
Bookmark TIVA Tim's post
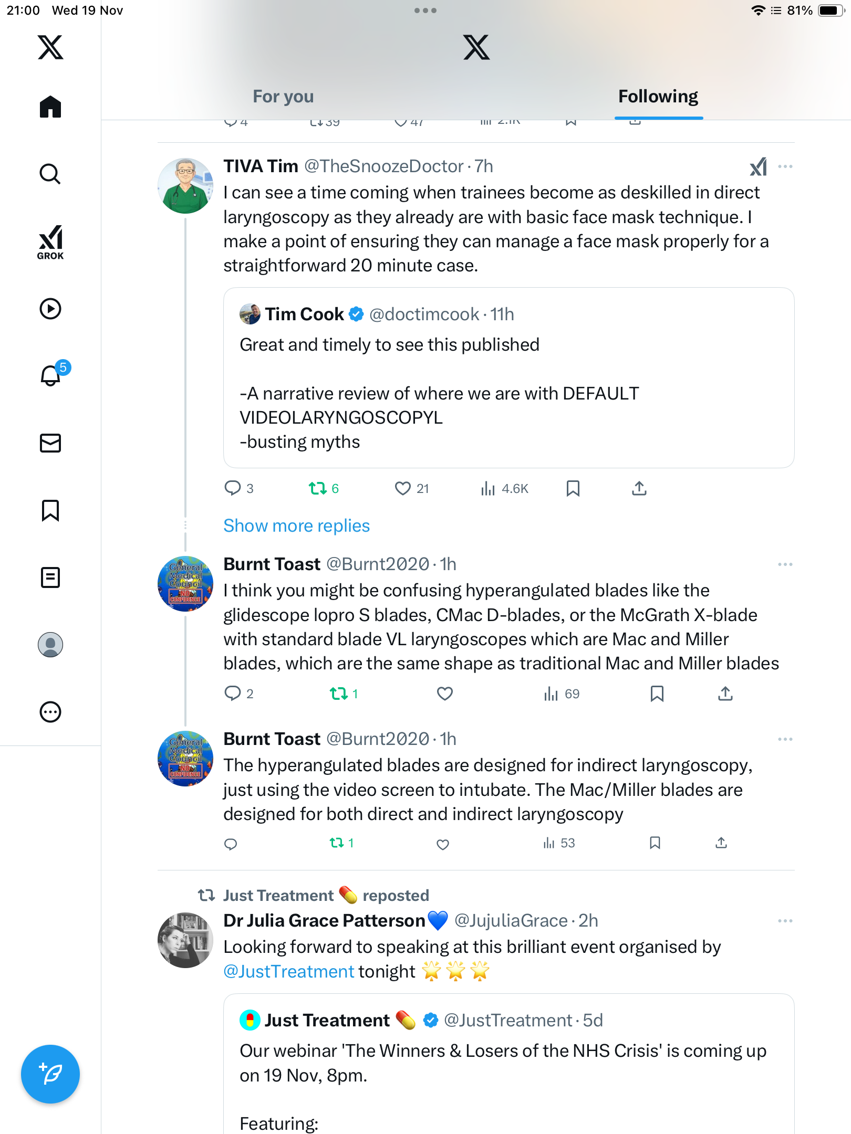pos(573,489)
